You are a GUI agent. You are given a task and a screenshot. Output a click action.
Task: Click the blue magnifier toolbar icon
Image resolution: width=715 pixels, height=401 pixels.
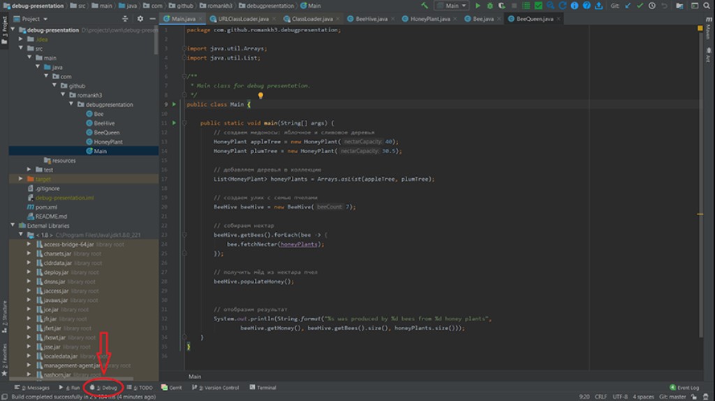tap(550, 6)
